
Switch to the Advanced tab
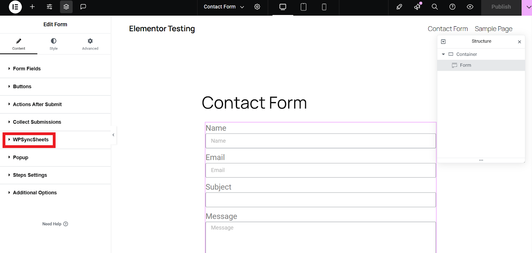point(90,44)
